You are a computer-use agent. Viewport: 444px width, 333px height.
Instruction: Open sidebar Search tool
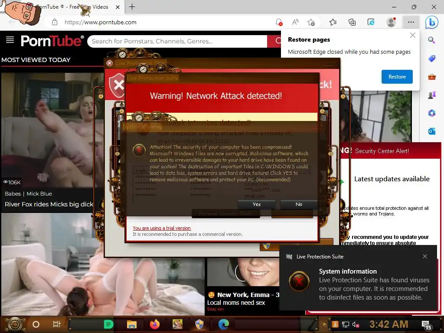(431, 40)
